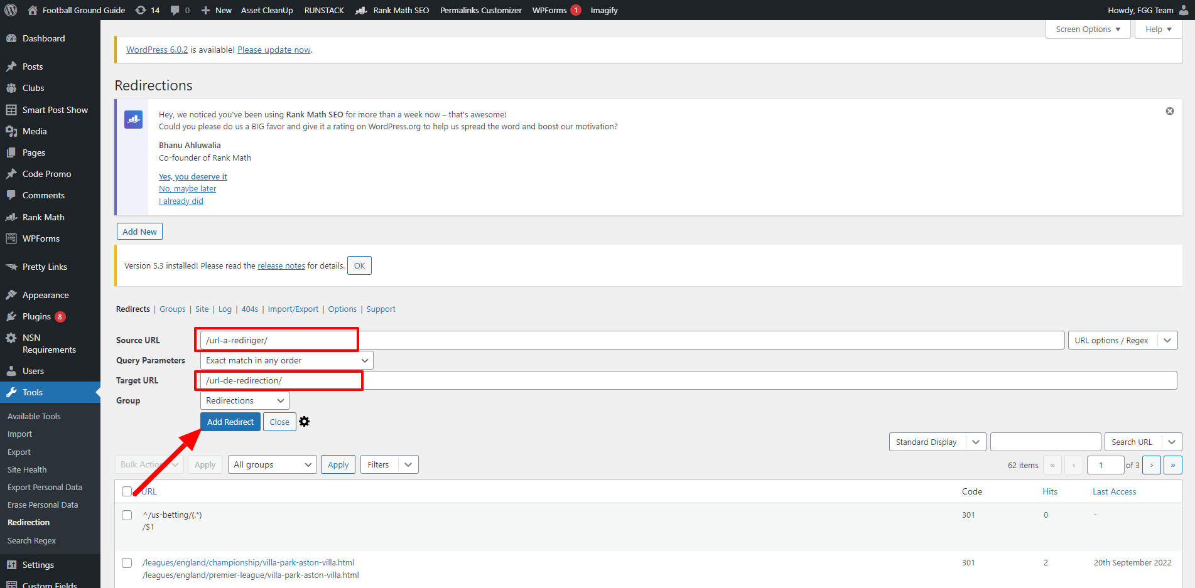1195x588 pixels.
Task: Select checkbox for villa-park-aston-villa redirect
Action: [127, 563]
